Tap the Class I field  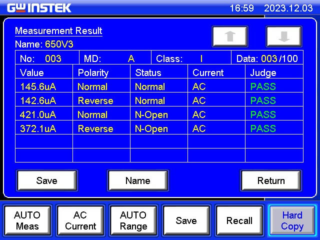click(201, 58)
